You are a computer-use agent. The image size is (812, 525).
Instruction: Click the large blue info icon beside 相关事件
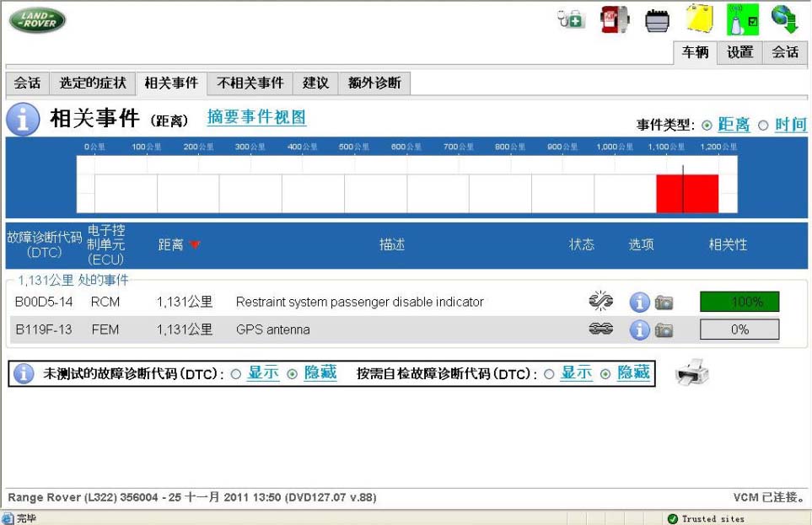click(23, 119)
